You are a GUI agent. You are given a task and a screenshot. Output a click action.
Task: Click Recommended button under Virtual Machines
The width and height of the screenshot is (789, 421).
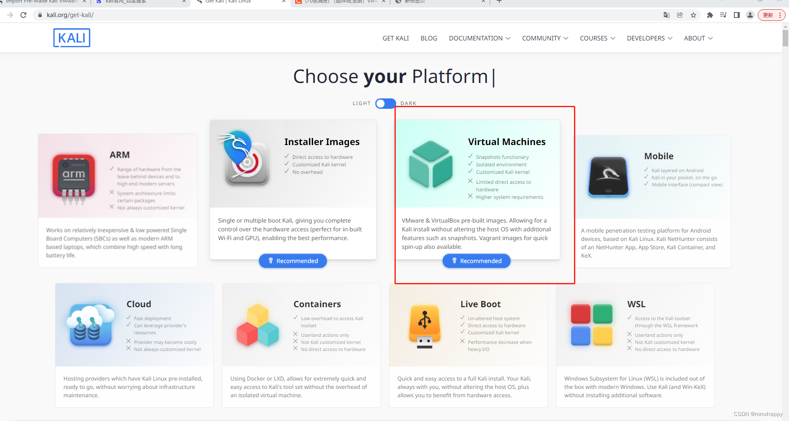[x=476, y=261]
